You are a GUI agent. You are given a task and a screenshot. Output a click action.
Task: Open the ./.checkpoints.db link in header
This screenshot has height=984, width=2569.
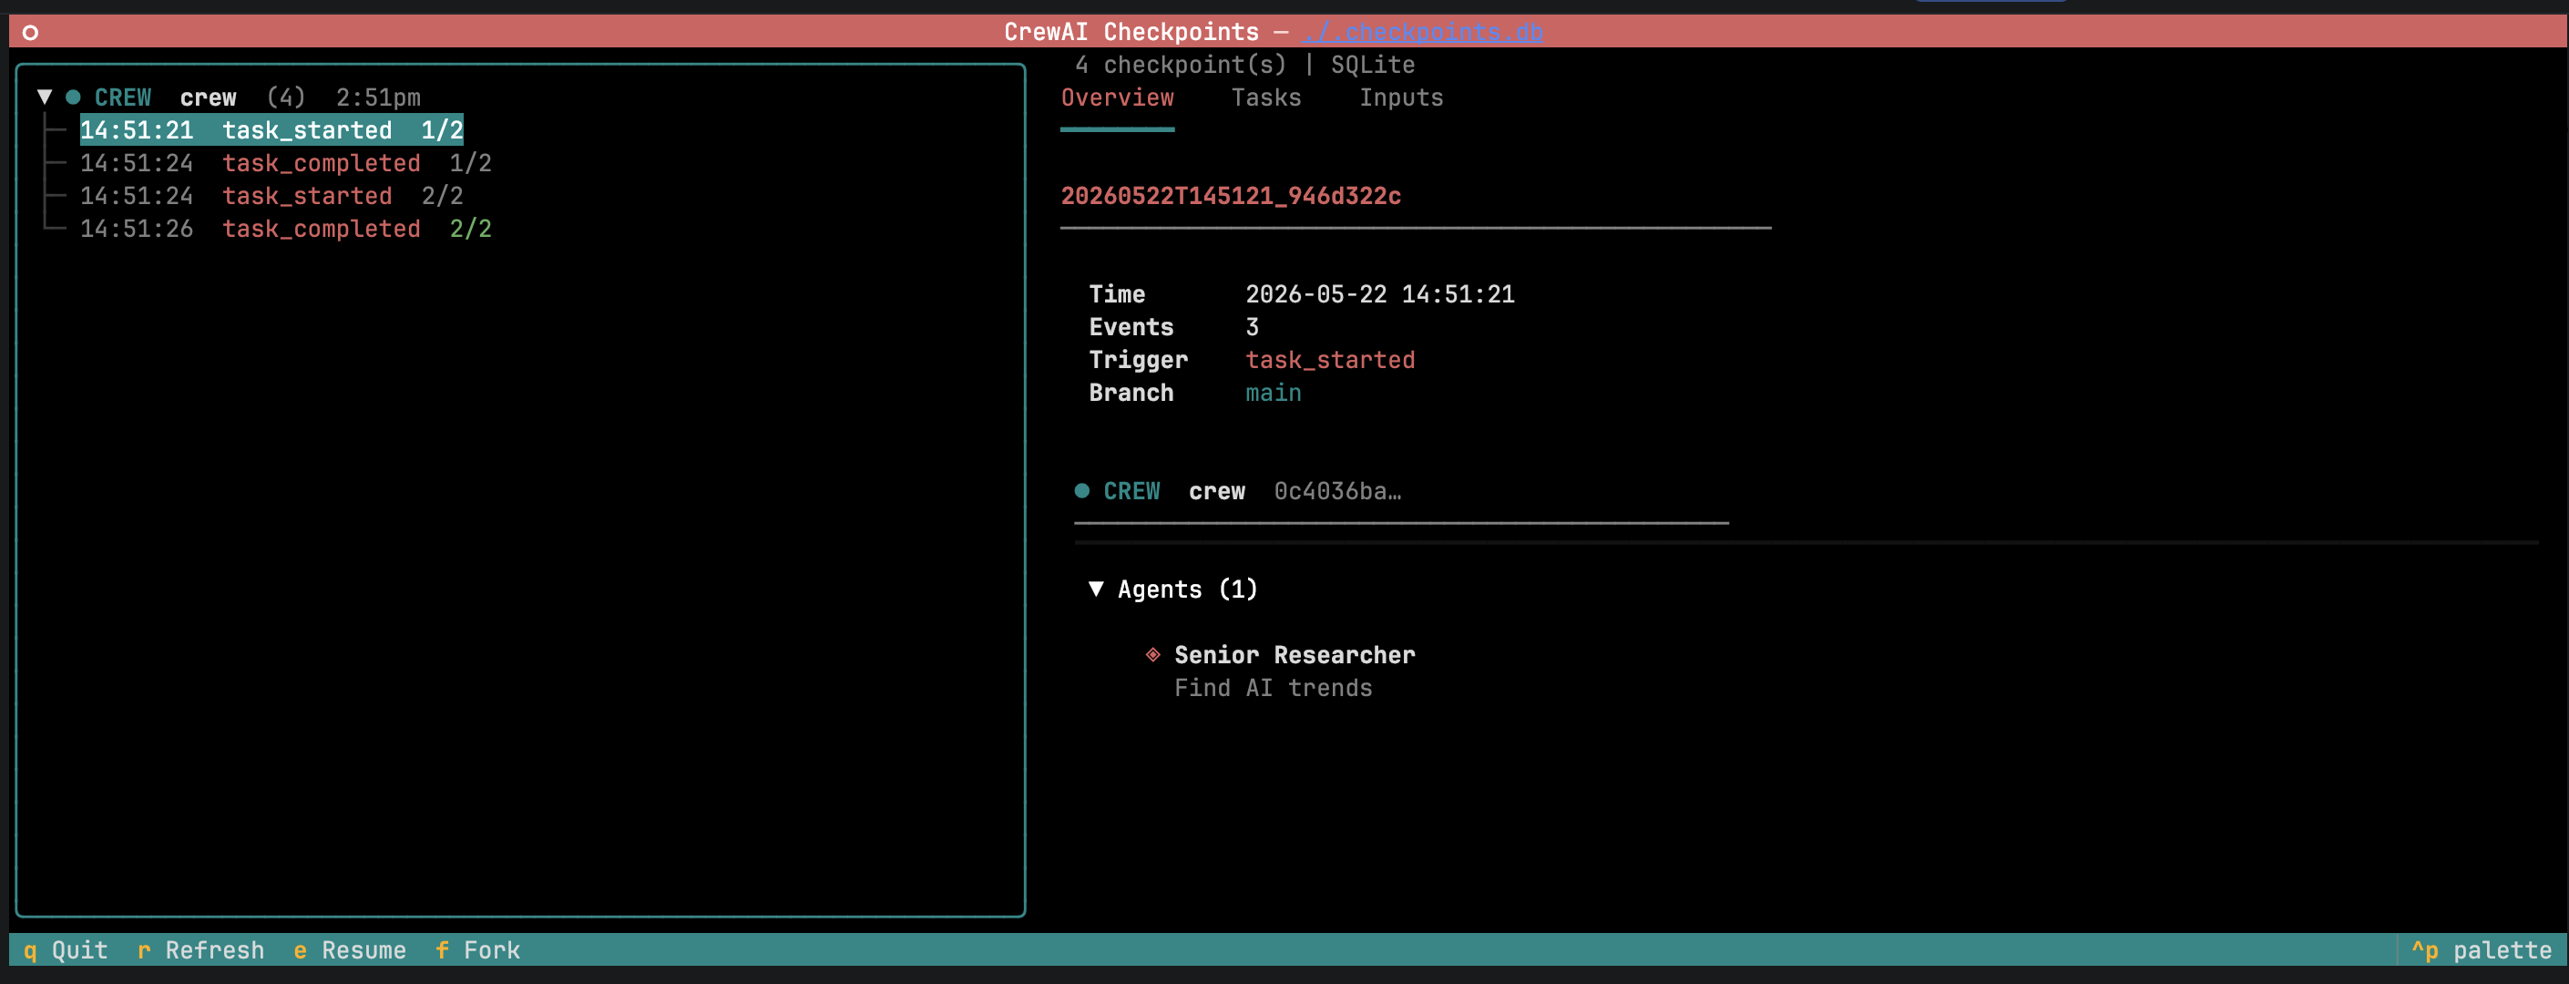(x=1423, y=32)
